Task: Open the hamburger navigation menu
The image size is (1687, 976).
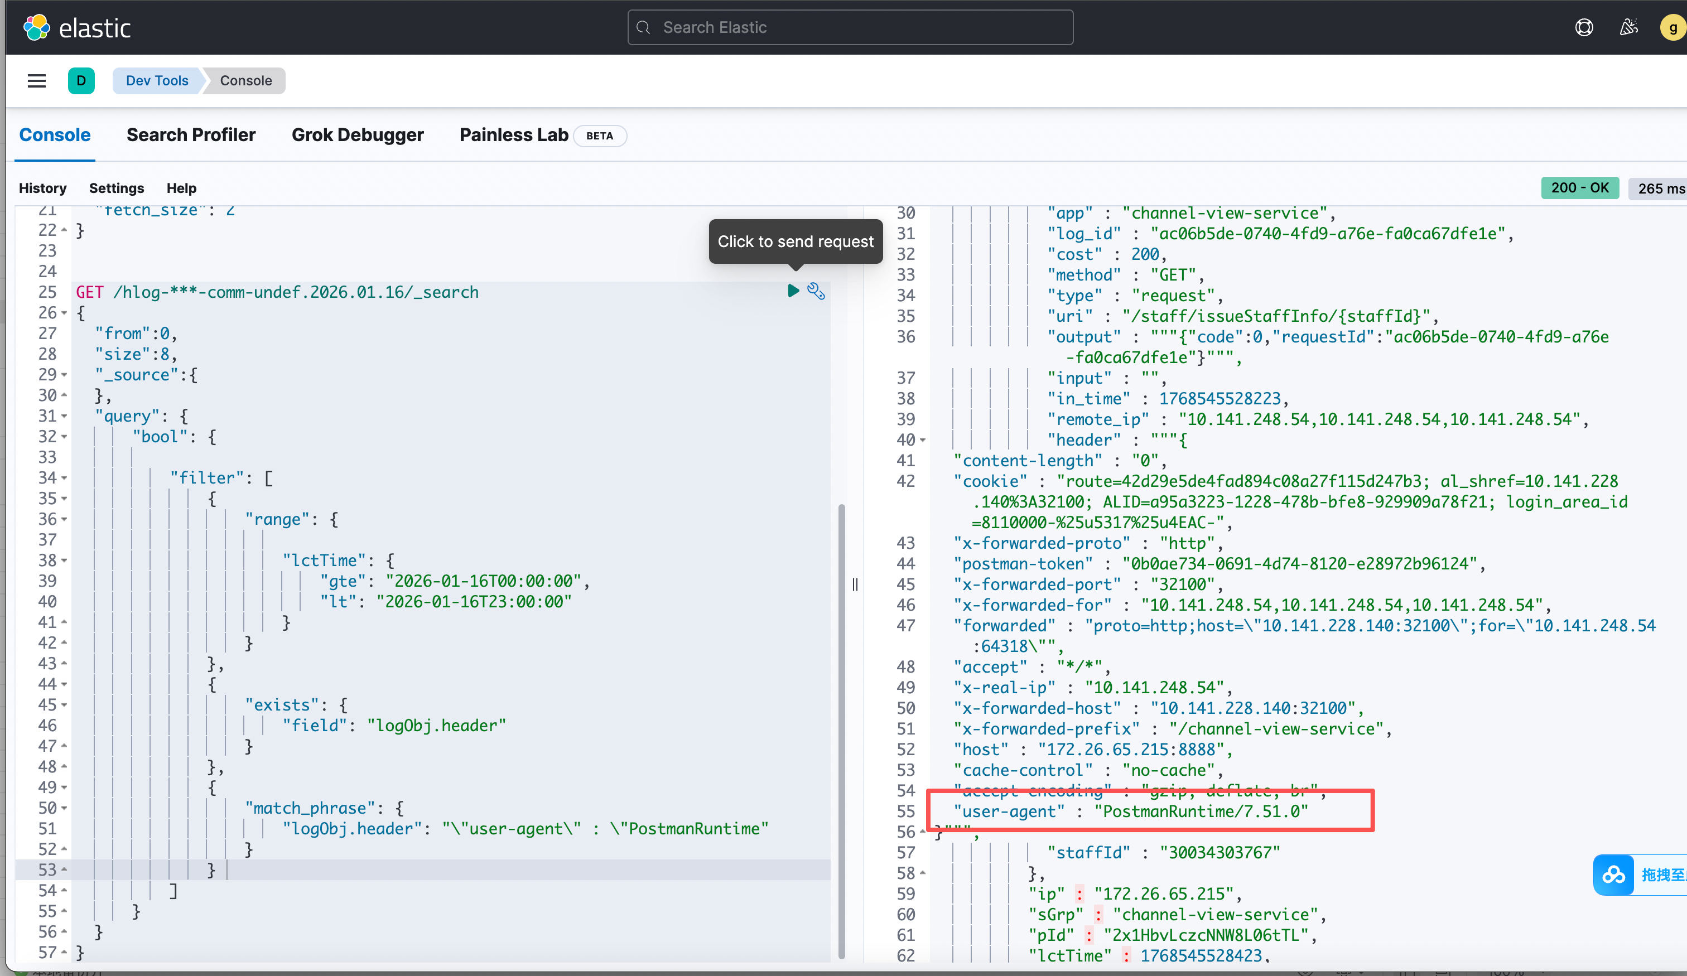Action: click(37, 81)
